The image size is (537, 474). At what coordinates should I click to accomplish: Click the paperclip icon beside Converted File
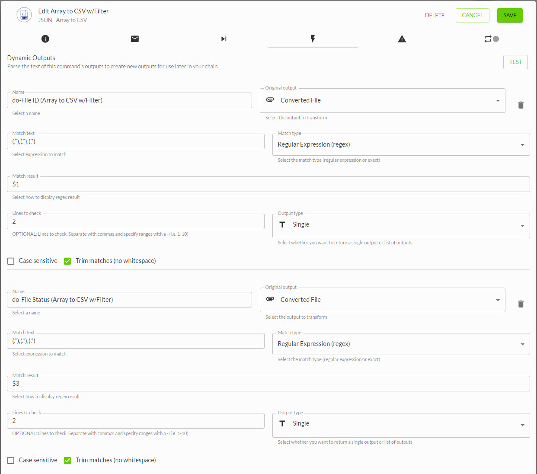pos(270,100)
